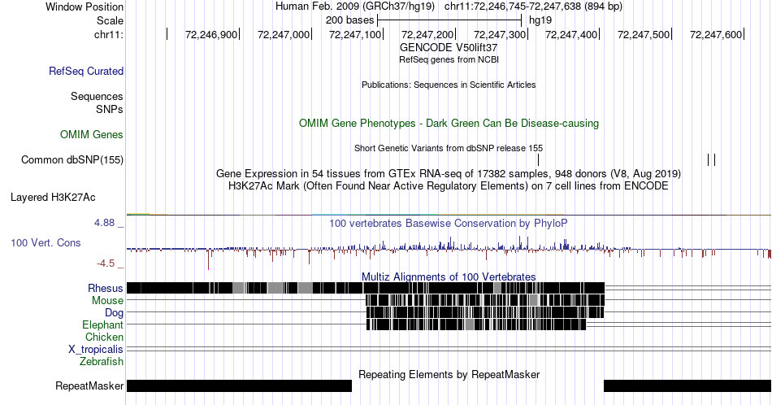
Task: Click the 72,247,500 ruler position
Action: coord(644,34)
